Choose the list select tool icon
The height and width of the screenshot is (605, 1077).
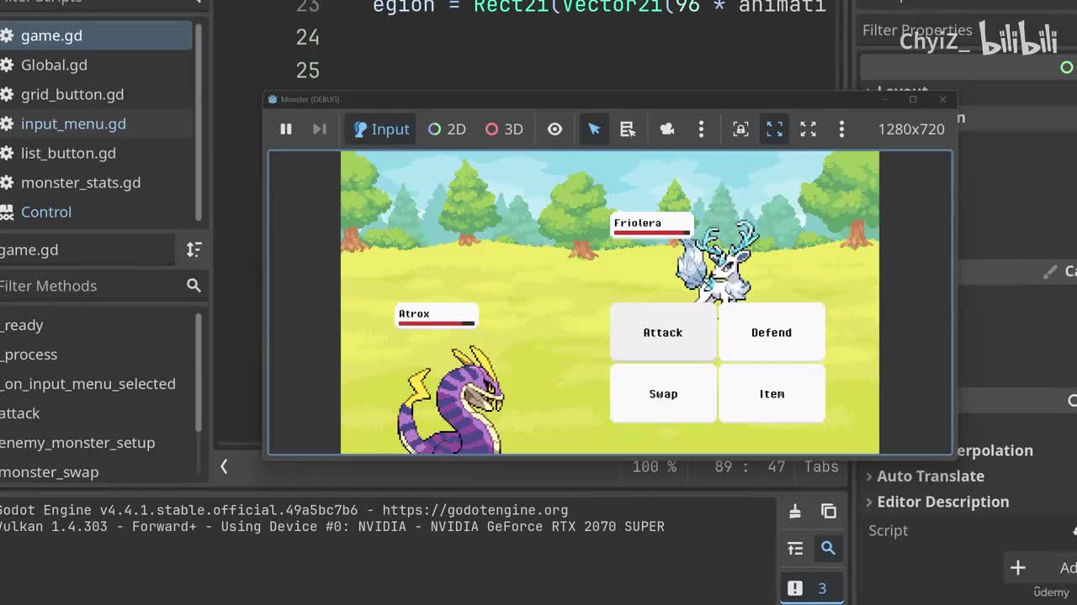(628, 129)
